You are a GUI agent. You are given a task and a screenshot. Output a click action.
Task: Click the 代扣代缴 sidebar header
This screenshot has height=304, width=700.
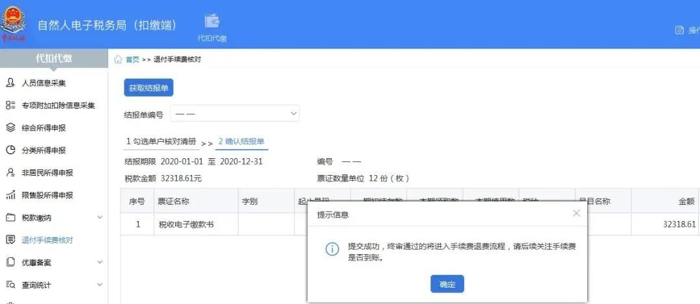click(x=54, y=58)
